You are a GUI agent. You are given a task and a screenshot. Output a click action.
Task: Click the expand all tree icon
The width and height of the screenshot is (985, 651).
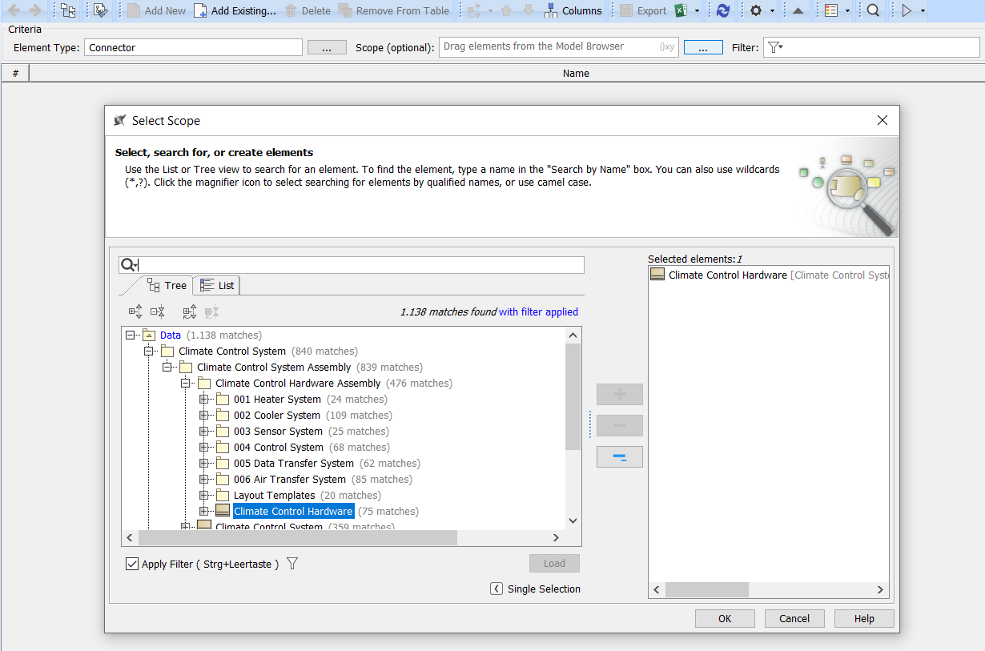pyautogui.click(x=135, y=312)
